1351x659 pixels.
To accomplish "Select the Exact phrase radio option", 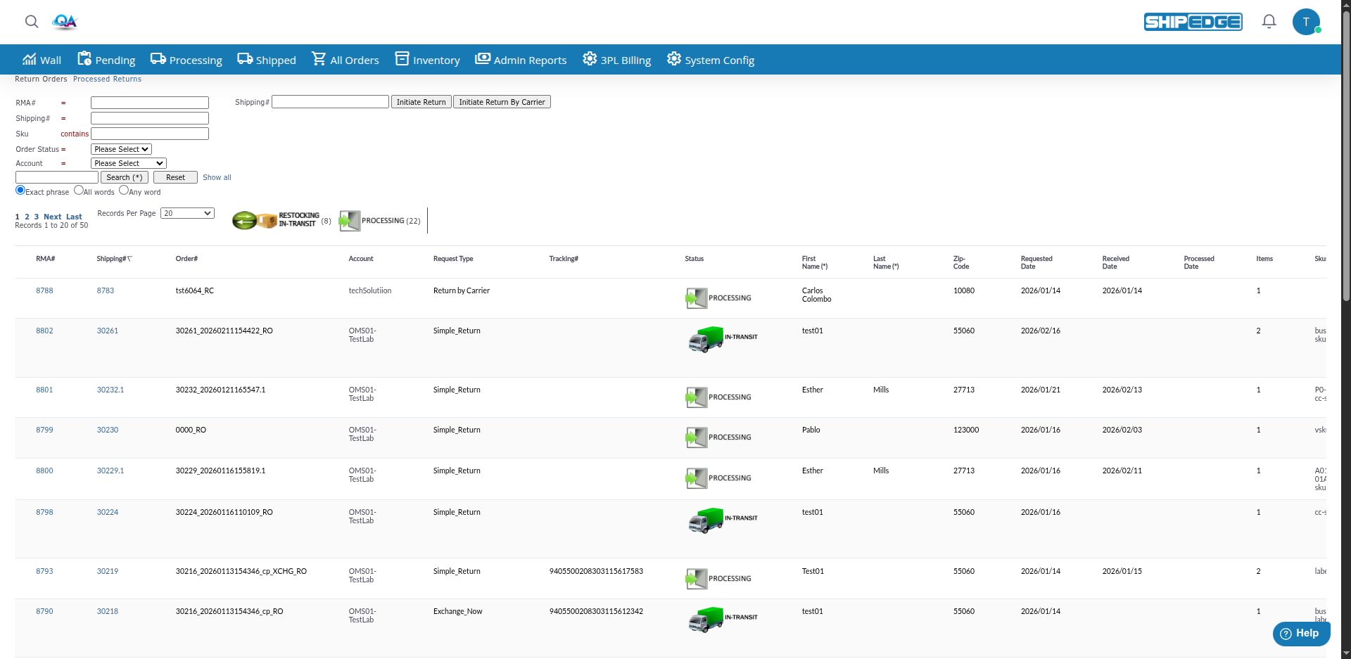I will click(x=20, y=191).
